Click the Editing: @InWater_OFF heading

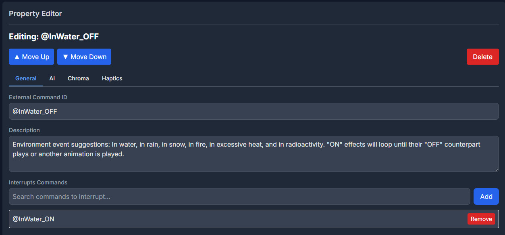54,37
